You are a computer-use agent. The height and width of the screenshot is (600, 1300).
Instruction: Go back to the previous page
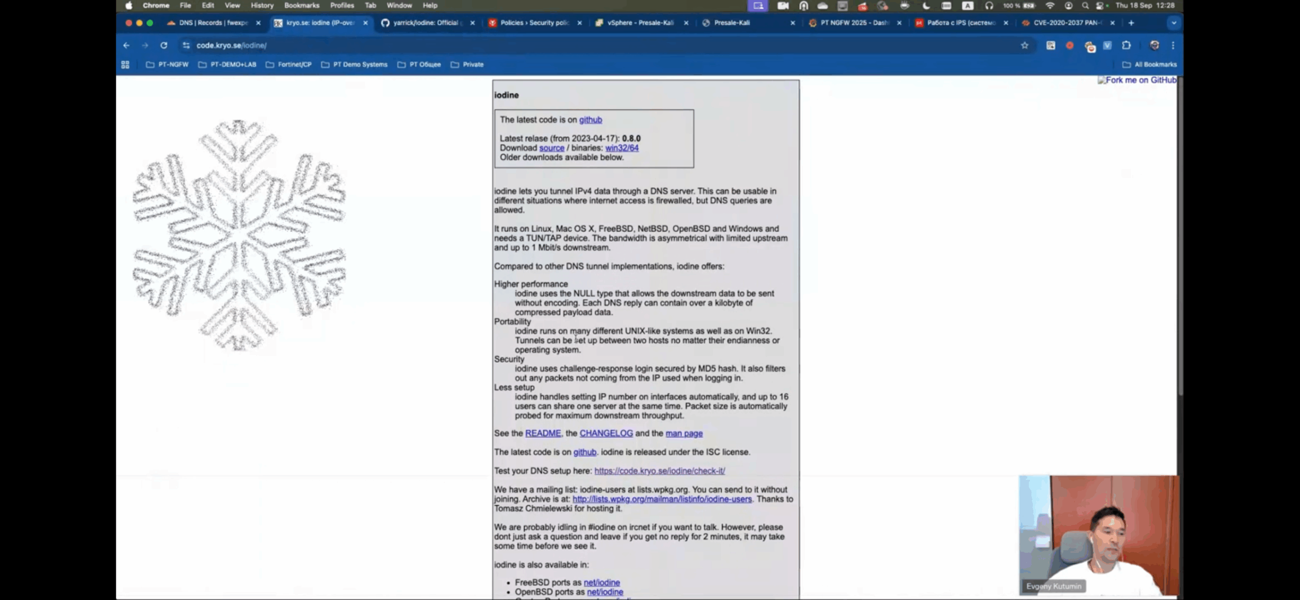[x=126, y=45]
